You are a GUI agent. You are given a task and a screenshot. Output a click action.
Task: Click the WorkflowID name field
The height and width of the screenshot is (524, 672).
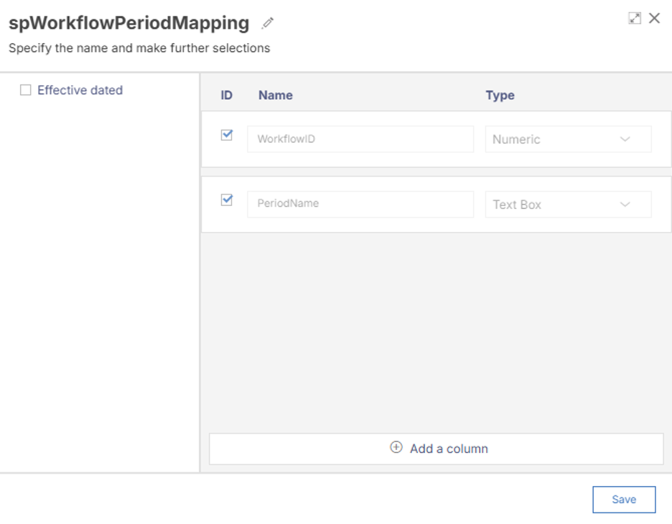(x=360, y=139)
